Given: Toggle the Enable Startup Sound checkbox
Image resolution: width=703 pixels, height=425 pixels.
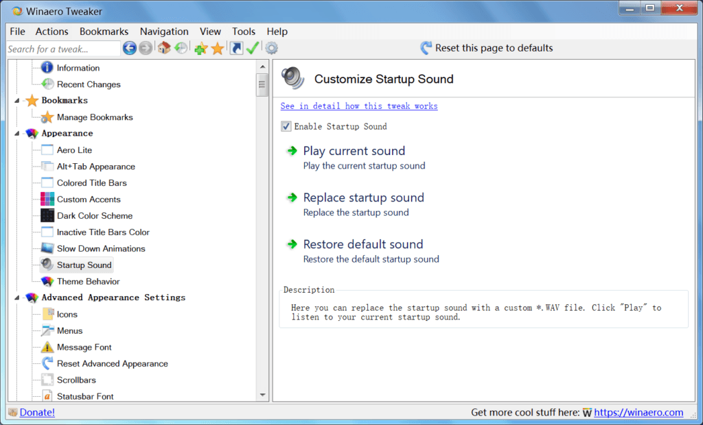Looking at the screenshot, I should pyautogui.click(x=286, y=126).
